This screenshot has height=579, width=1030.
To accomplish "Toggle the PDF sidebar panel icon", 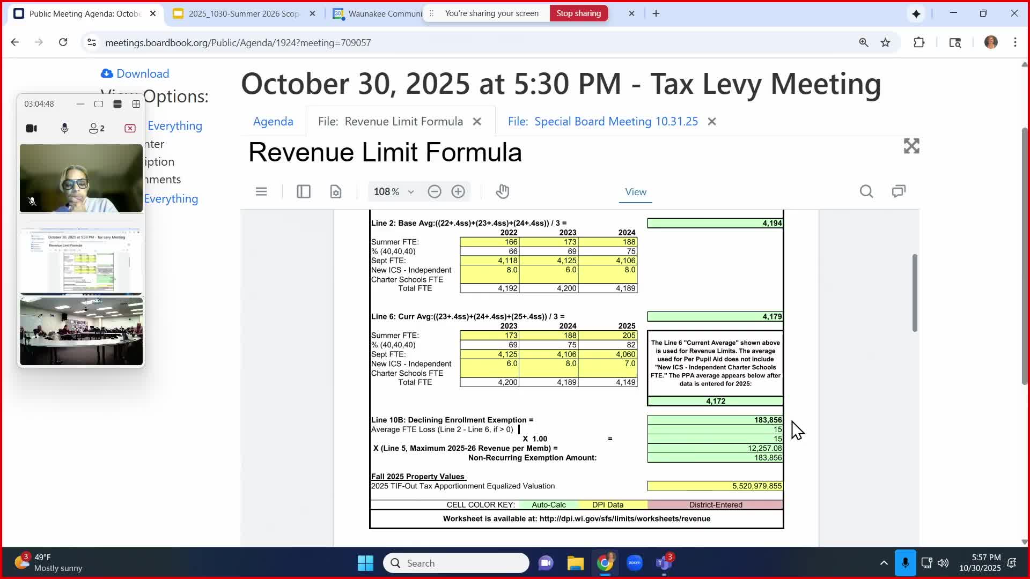I will 304,191.
